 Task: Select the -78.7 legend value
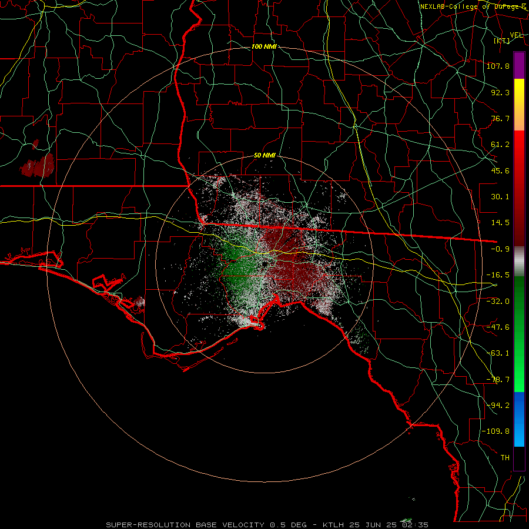tap(498, 380)
